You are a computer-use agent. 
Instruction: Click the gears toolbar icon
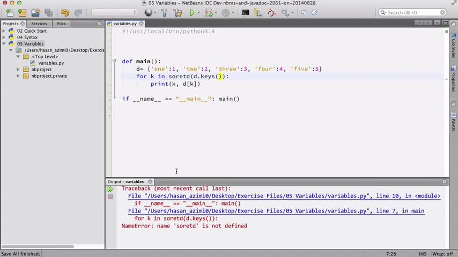click(285, 12)
